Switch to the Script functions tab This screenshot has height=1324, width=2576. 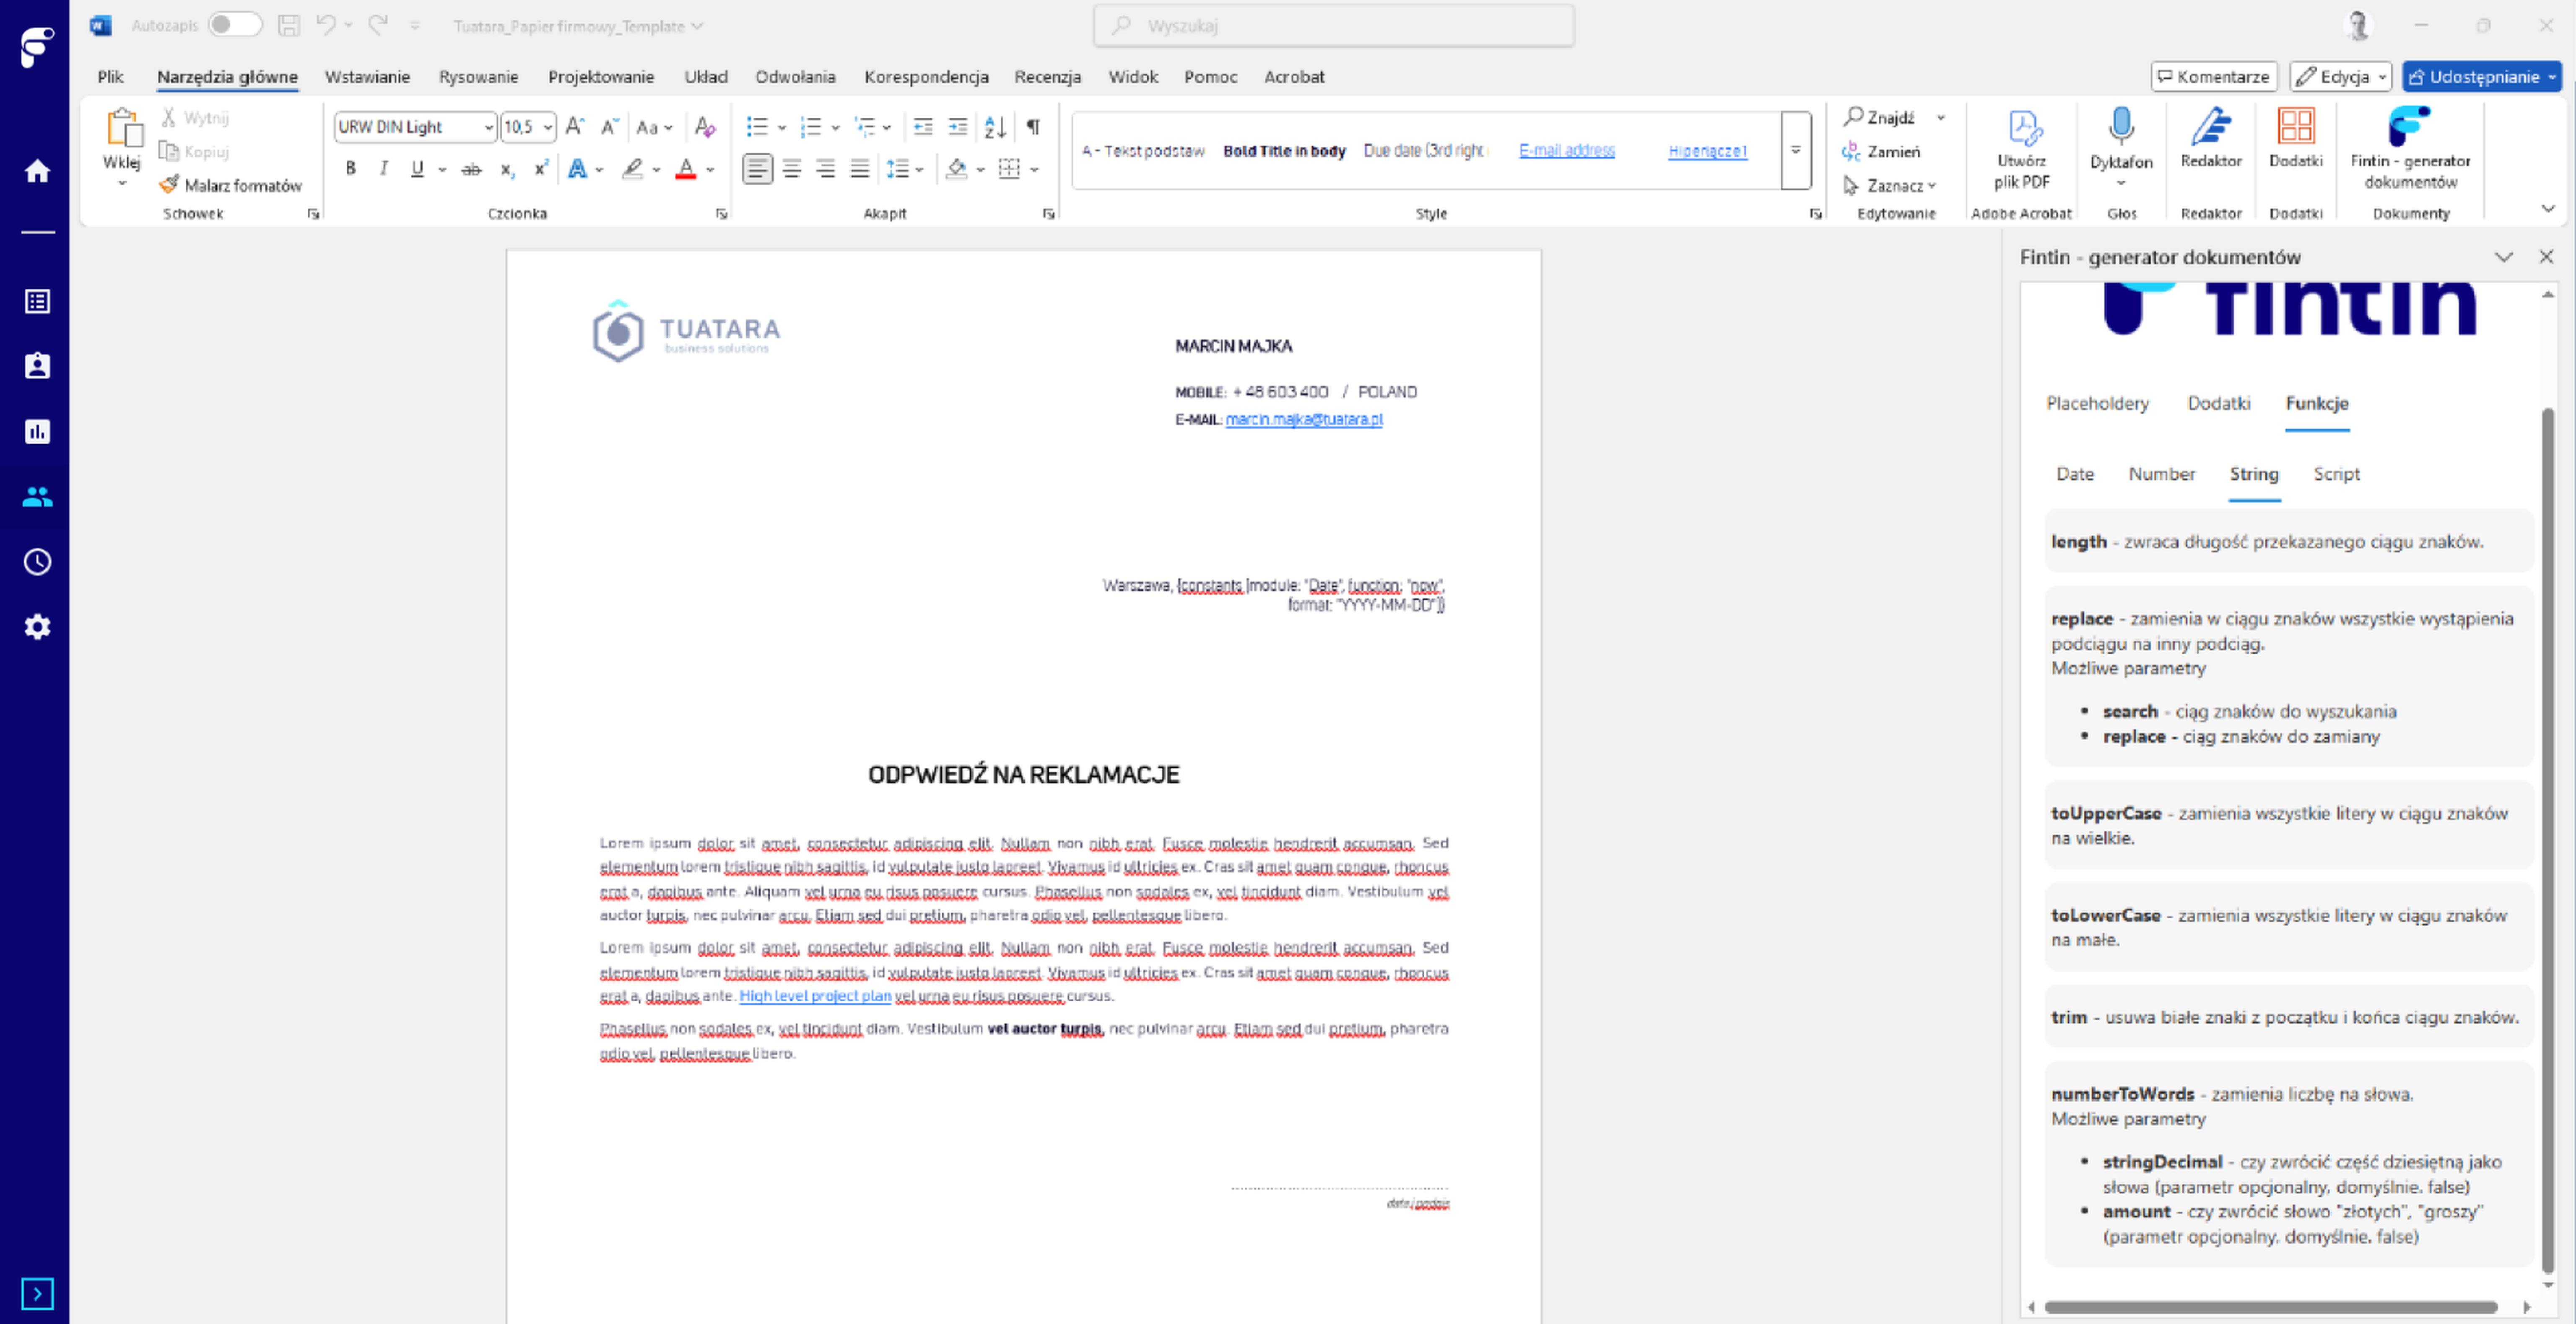point(2336,474)
